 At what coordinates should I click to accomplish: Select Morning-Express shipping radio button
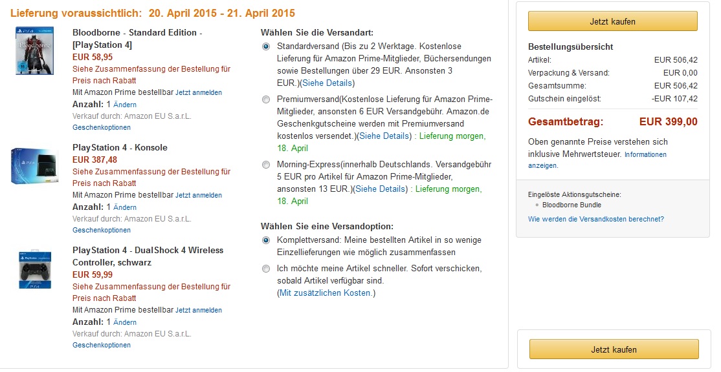click(266, 165)
